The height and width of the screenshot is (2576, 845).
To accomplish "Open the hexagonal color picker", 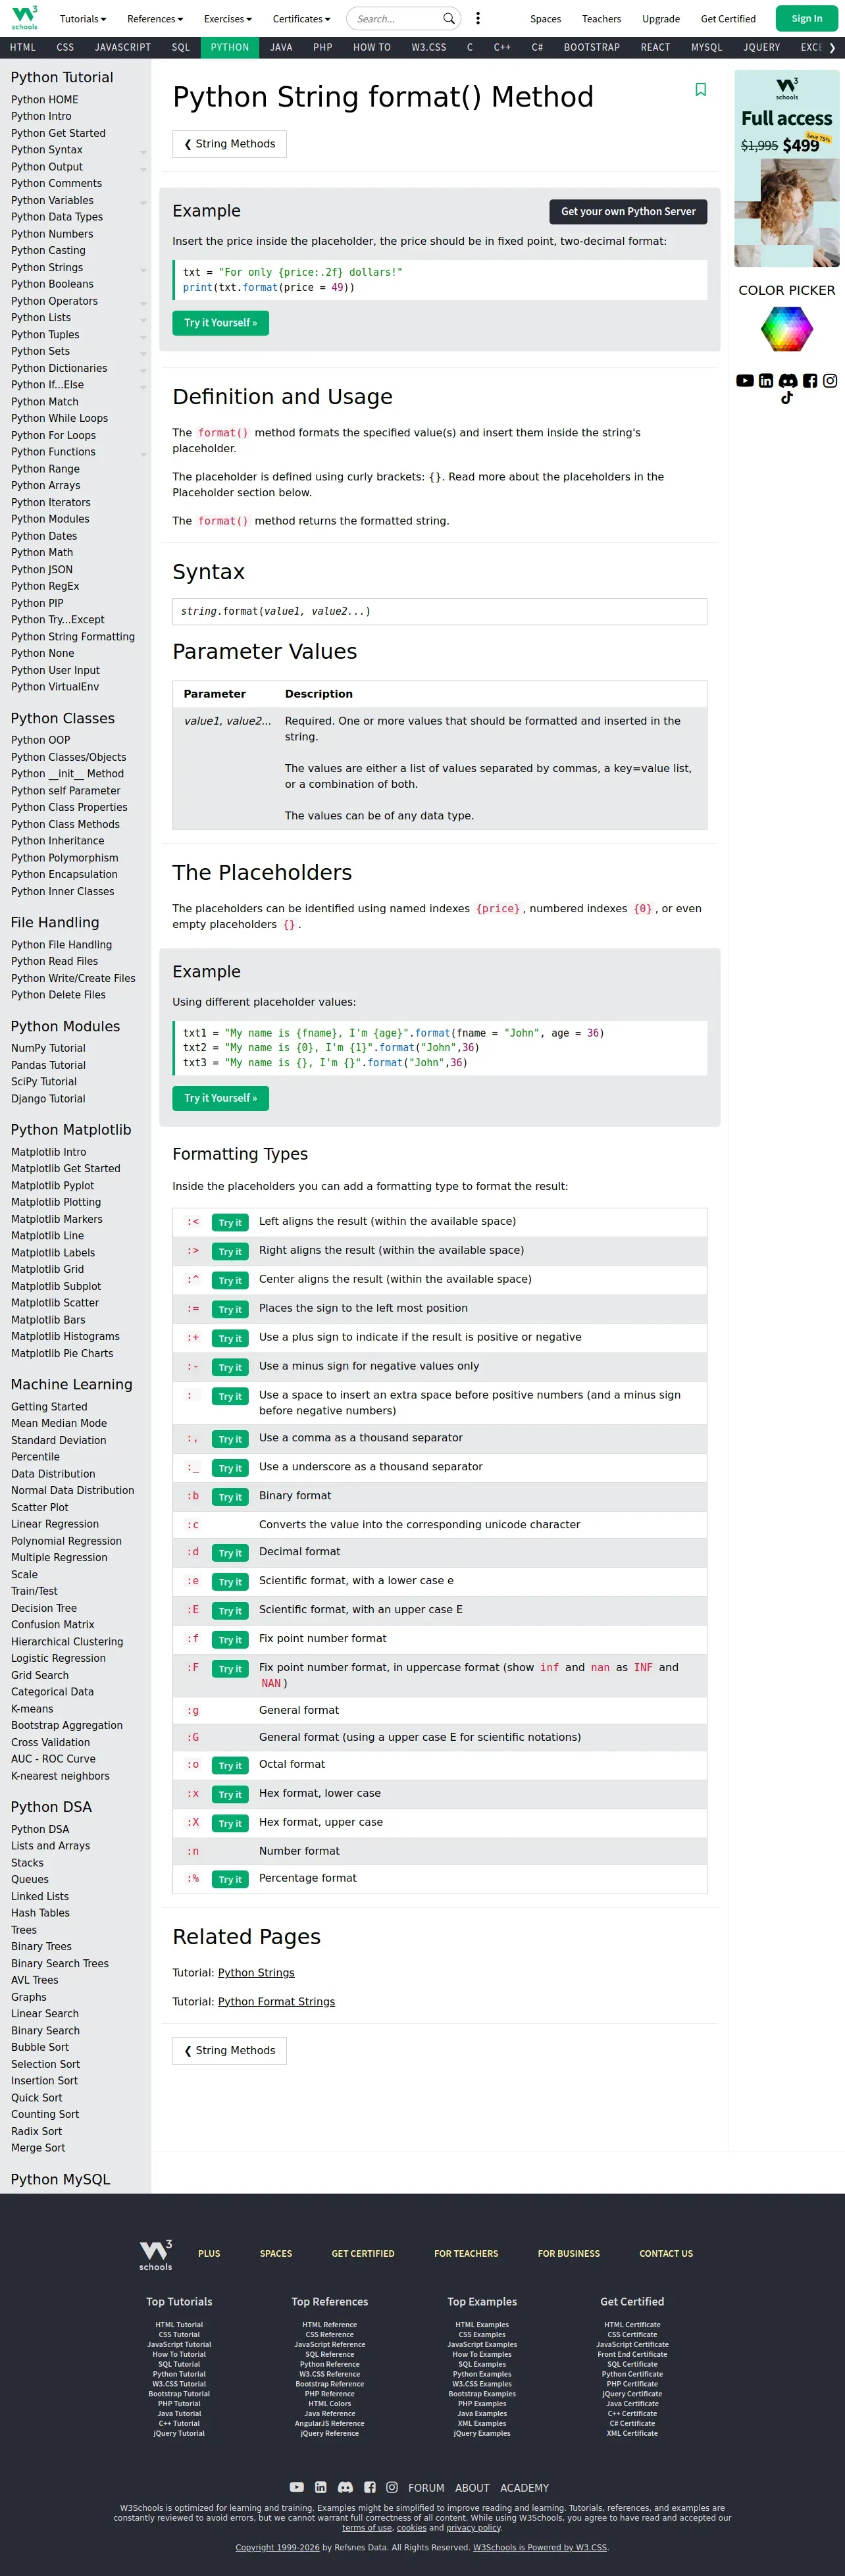I will [x=787, y=328].
